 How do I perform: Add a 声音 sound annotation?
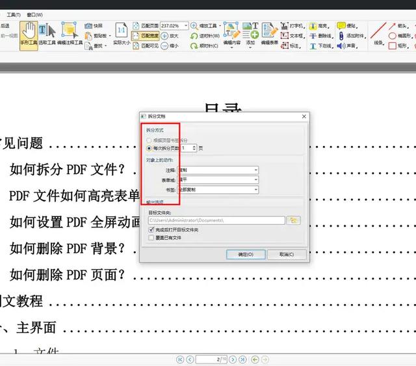(x=347, y=46)
